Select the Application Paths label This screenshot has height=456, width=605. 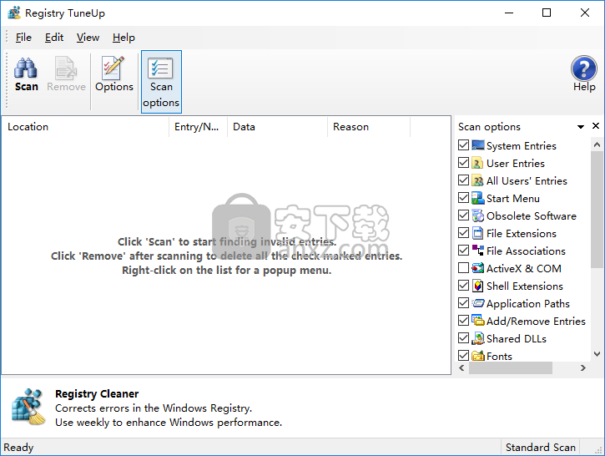click(x=528, y=303)
